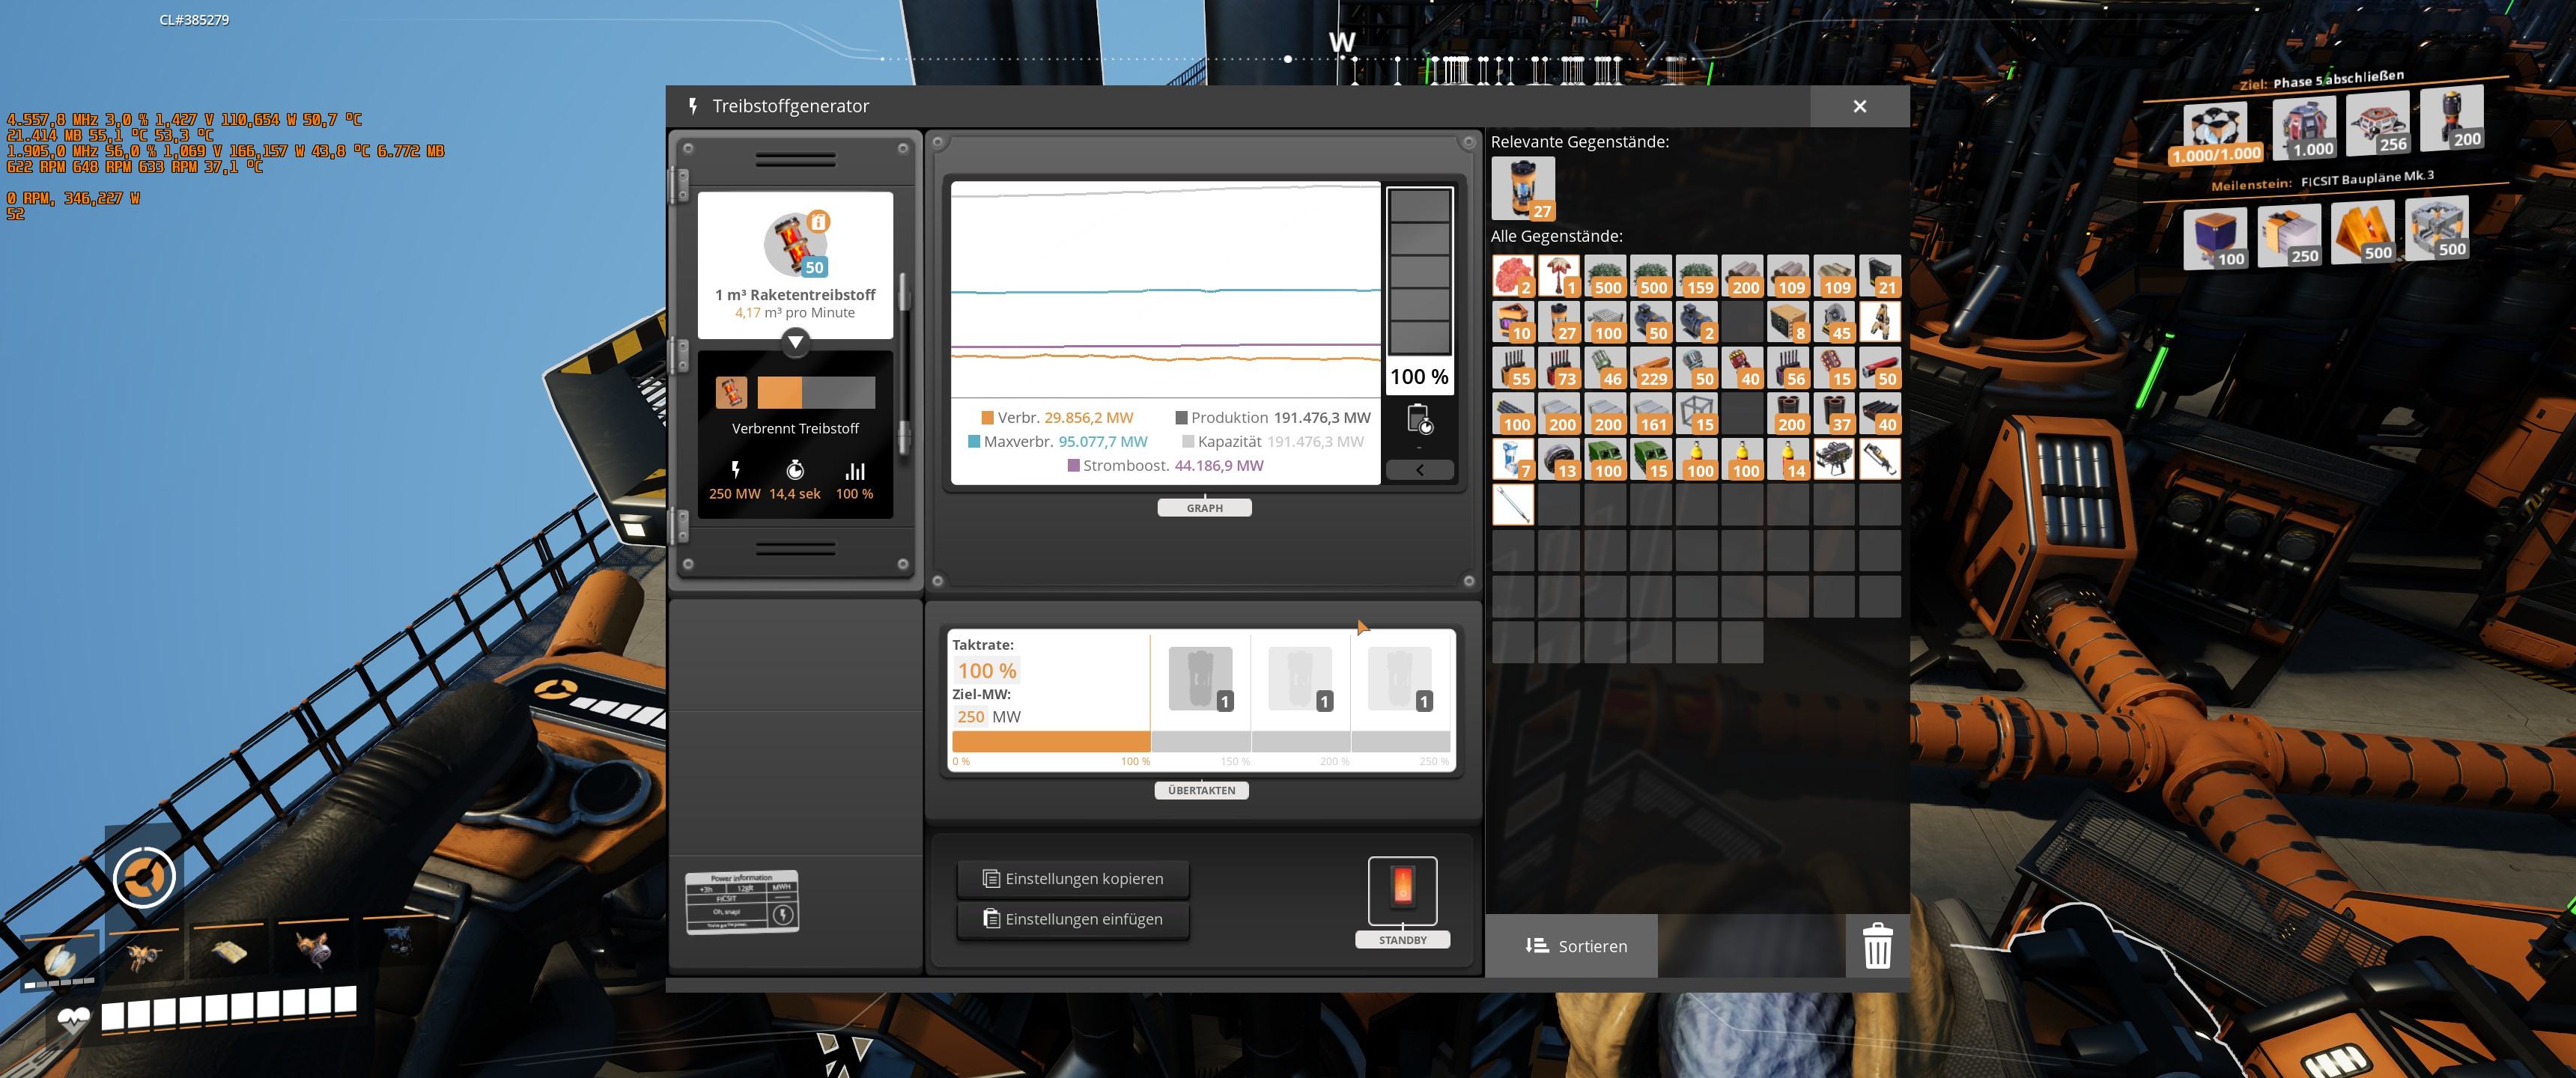Screen dimensions: 2576x1078
Task: Click the fuel burn progress bar
Action: (816, 392)
